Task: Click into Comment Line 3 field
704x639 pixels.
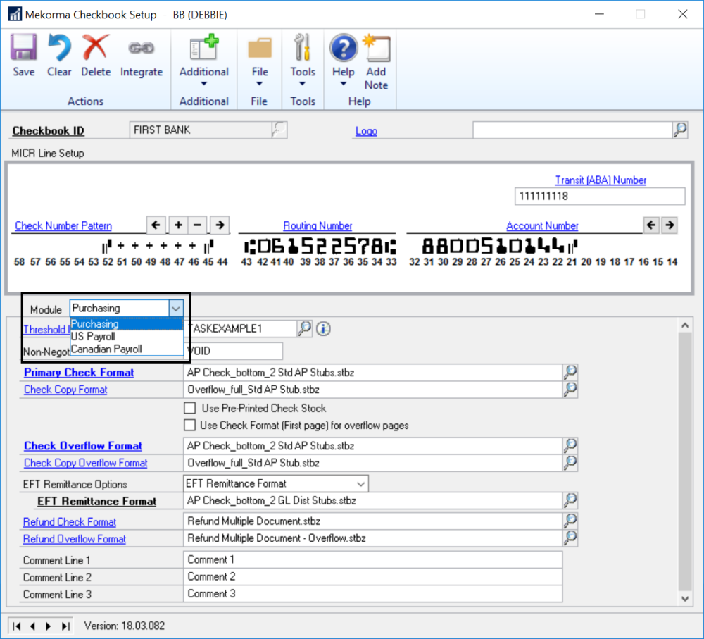Action: coord(373,594)
